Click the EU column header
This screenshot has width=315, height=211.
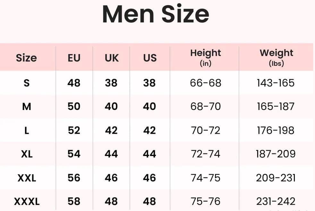(74, 58)
